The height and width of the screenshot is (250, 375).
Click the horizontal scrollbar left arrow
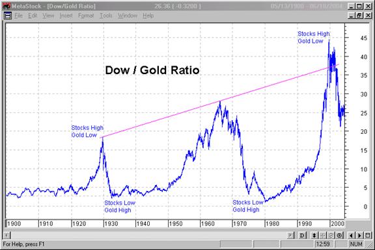(x=7, y=236)
